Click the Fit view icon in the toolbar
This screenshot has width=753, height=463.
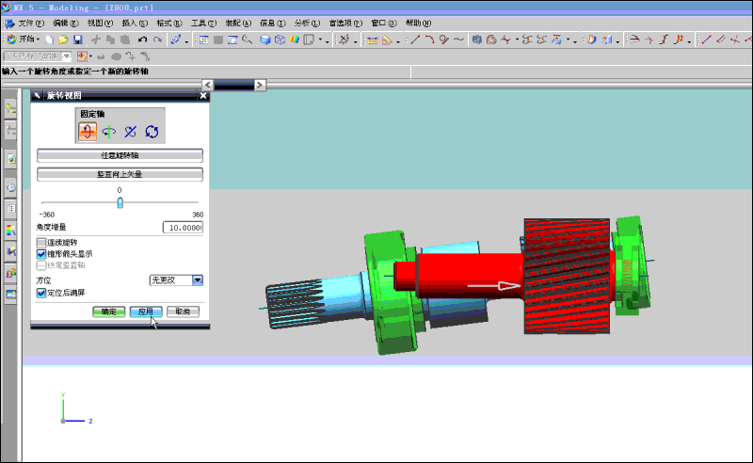(x=203, y=40)
